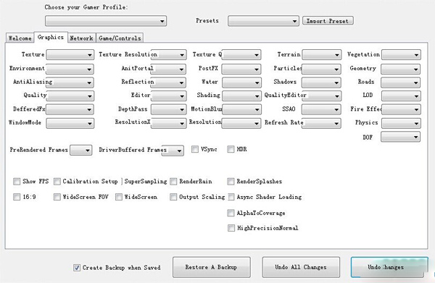This screenshot has height=283, width=435.
Task: Open the Vegetation dropdown
Action: [401, 55]
